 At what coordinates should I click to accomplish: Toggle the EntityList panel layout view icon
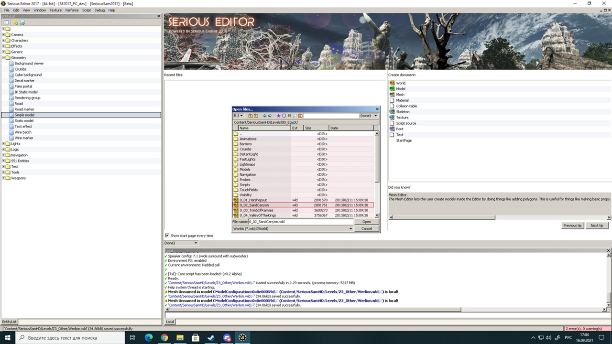pyautogui.click(x=6, y=22)
